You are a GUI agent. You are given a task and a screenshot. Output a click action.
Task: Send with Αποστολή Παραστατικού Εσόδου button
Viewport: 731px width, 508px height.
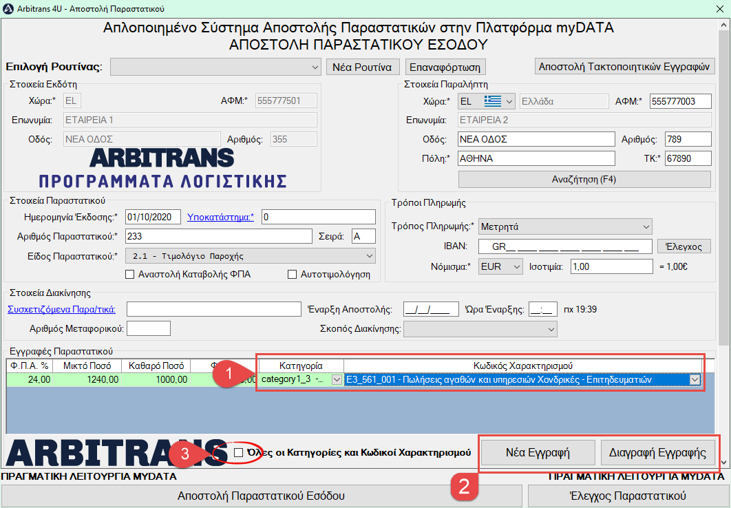point(261,496)
